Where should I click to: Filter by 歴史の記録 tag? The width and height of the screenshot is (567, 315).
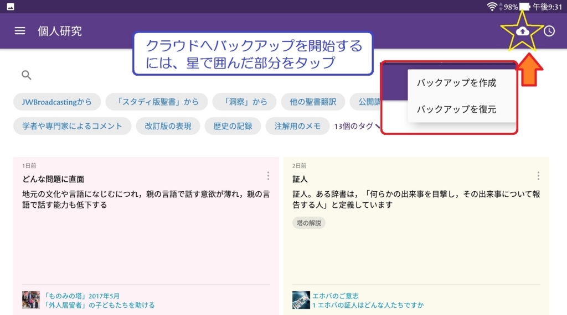pos(233,126)
